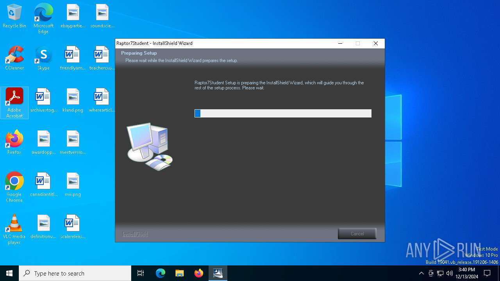500x281 pixels.
Task: Click the InstallShield logo in wizard footer
Action: 135,235
